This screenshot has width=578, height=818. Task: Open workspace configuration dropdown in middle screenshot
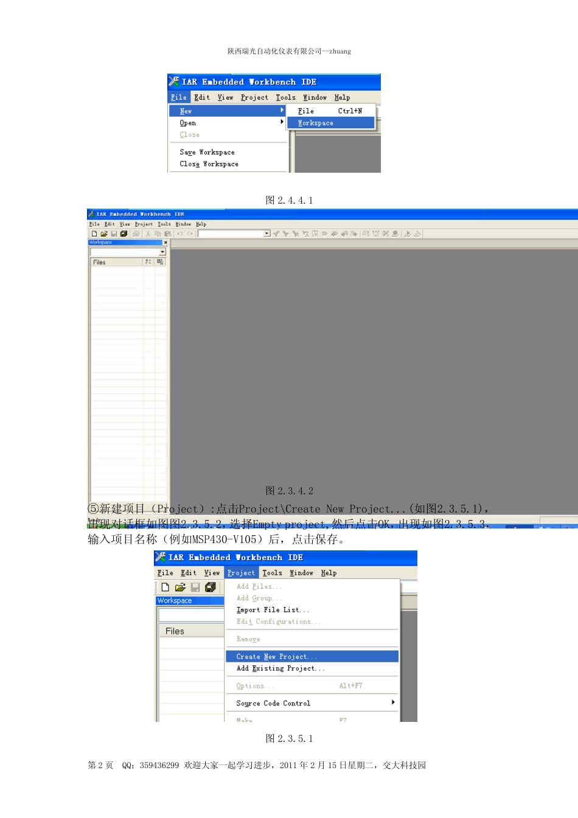click(x=162, y=252)
